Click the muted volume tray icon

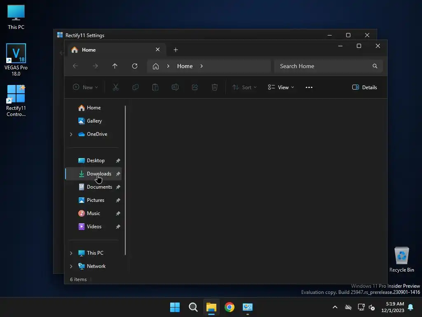pos(372,307)
